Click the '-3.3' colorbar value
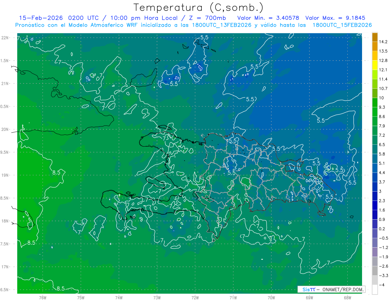 (383, 276)
